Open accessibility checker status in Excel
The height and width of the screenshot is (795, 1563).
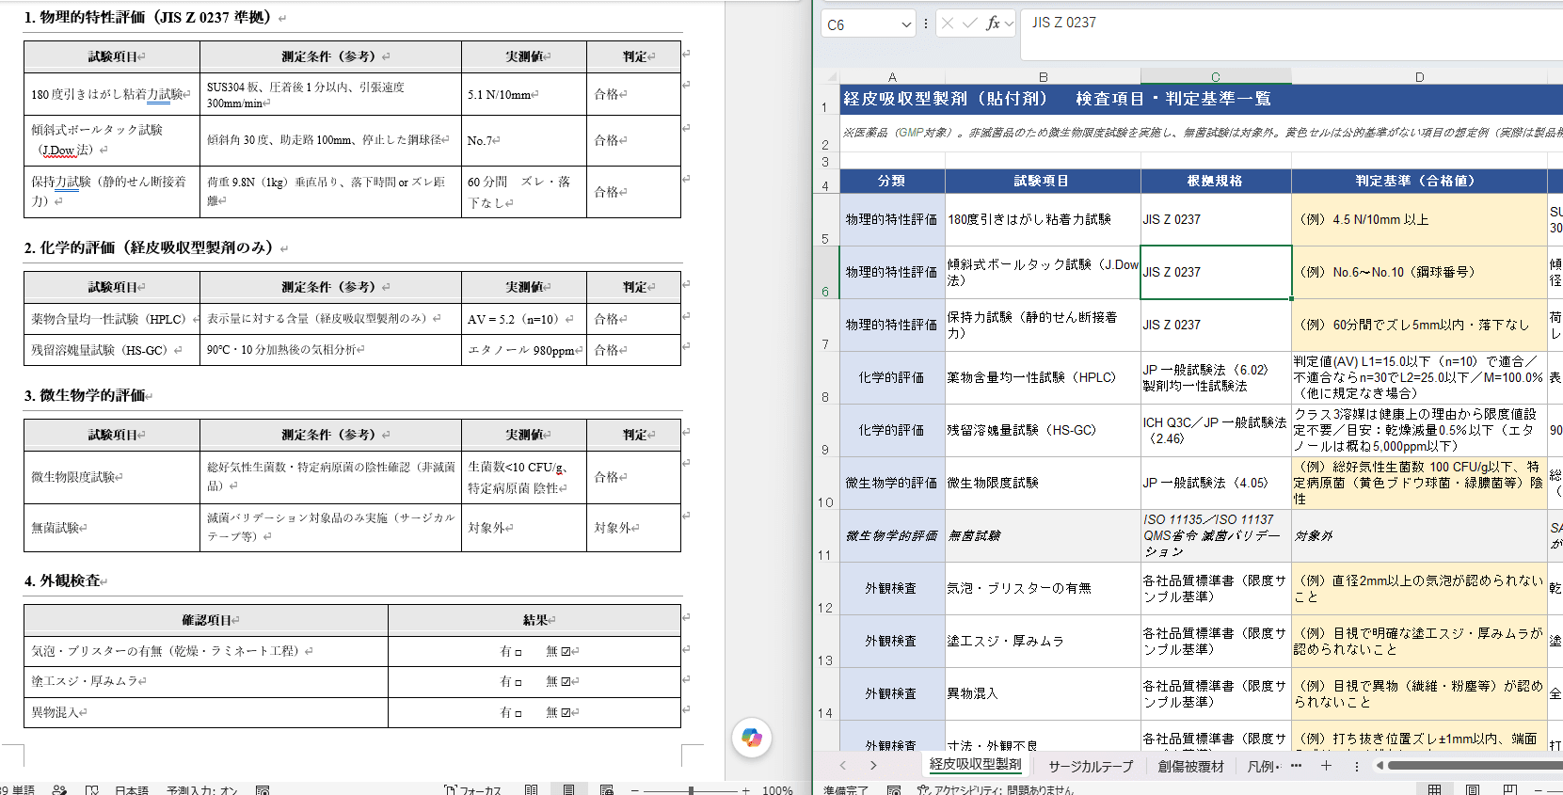[996, 789]
